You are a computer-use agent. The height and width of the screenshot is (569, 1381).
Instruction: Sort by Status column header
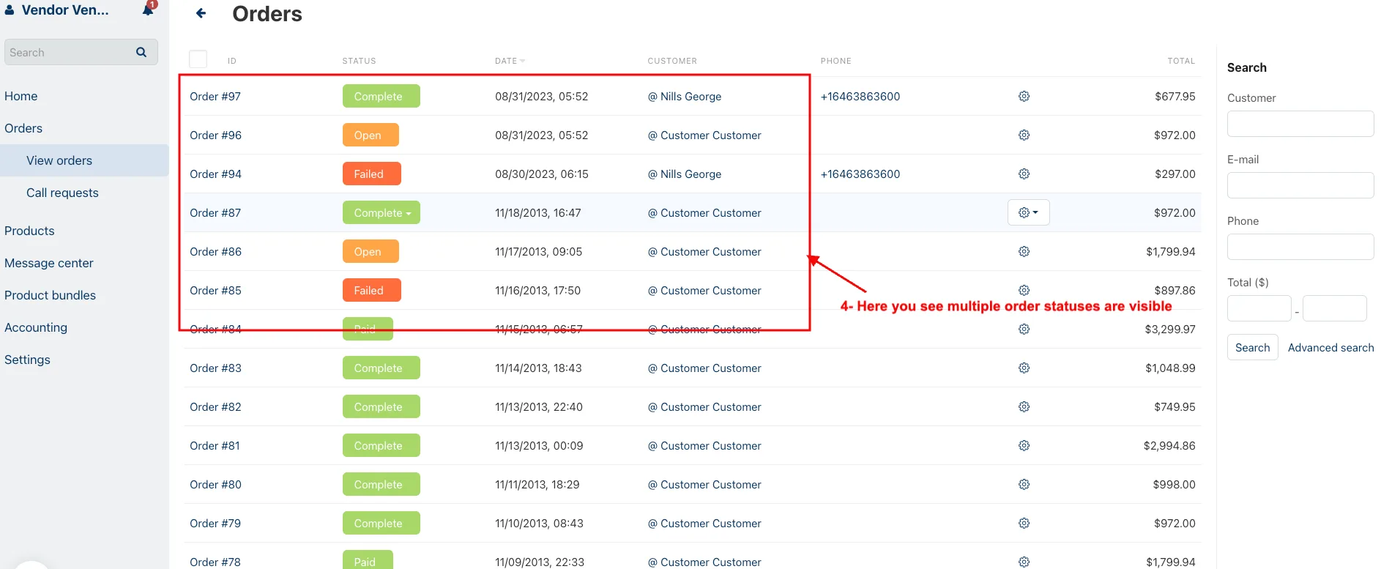(x=359, y=61)
